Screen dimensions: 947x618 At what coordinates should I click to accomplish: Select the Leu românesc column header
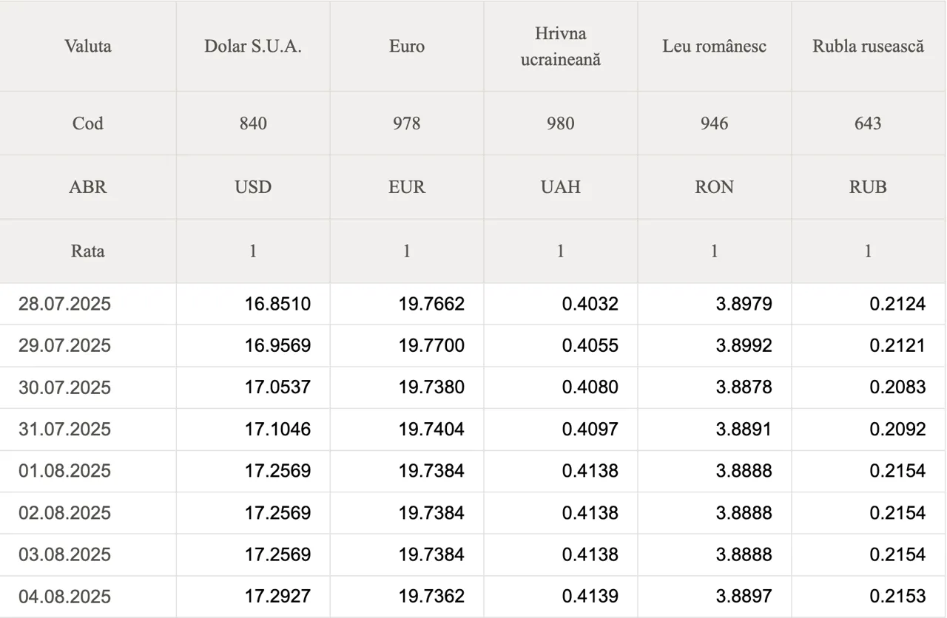click(x=715, y=46)
